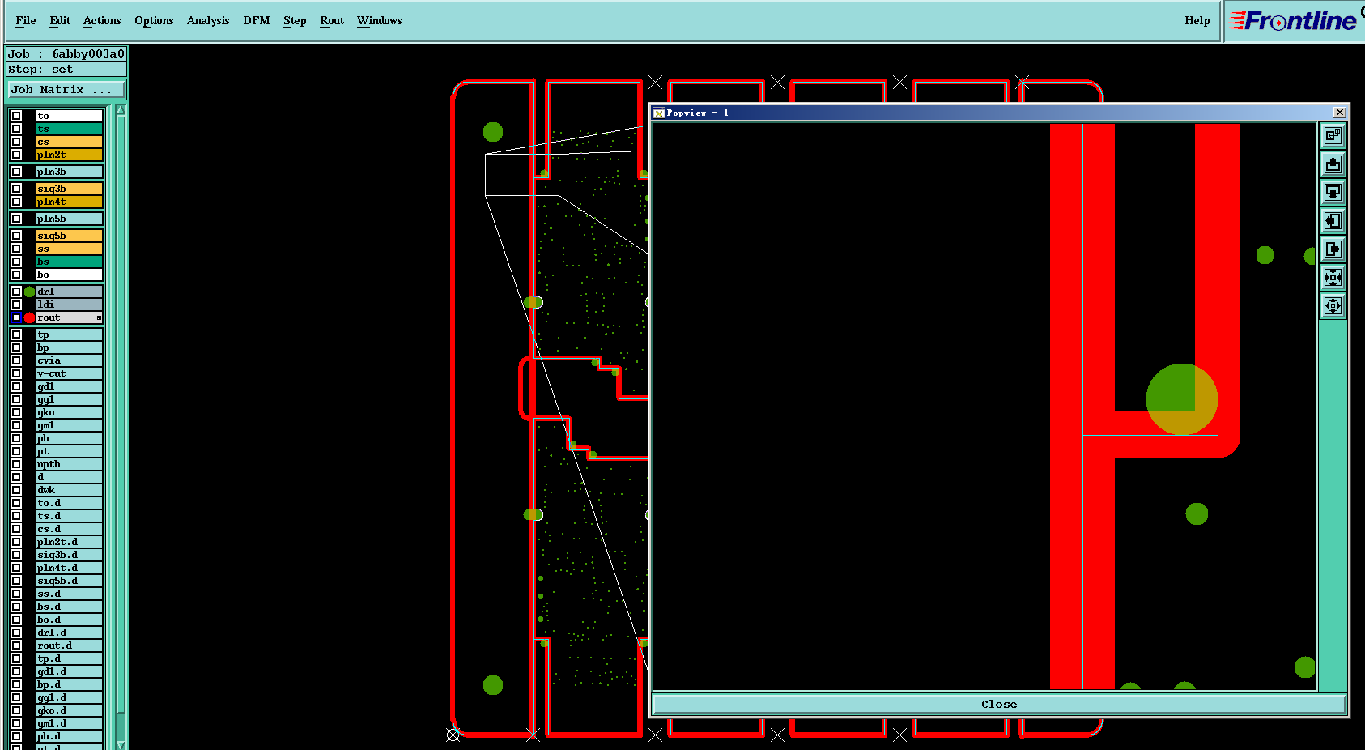Click the Popview zoom-in icon with inward arrows
The height and width of the screenshot is (750, 1365).
[x=1333, y=278]
